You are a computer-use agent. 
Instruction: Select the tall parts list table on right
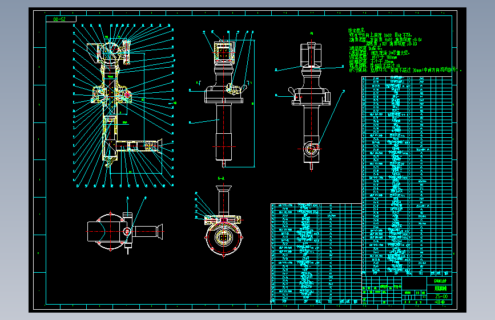pos(407,177)
